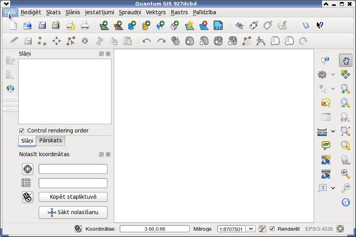Undock the Nolasīt koordinātas panel
The image size is (356, 237).
[101, 155]
